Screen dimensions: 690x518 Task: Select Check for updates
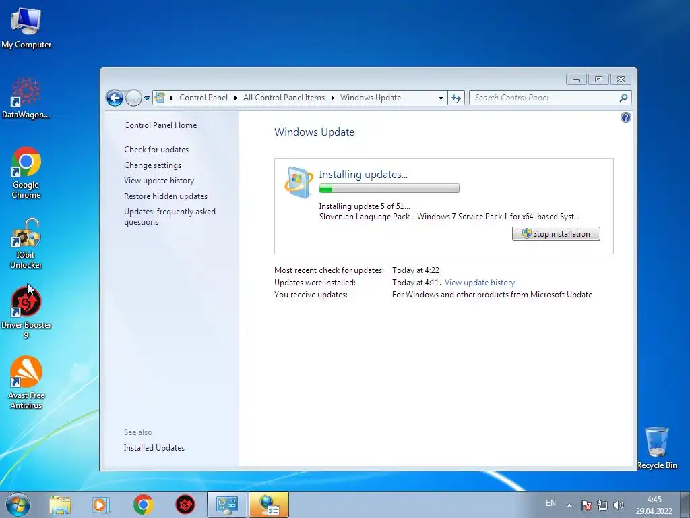156,150
